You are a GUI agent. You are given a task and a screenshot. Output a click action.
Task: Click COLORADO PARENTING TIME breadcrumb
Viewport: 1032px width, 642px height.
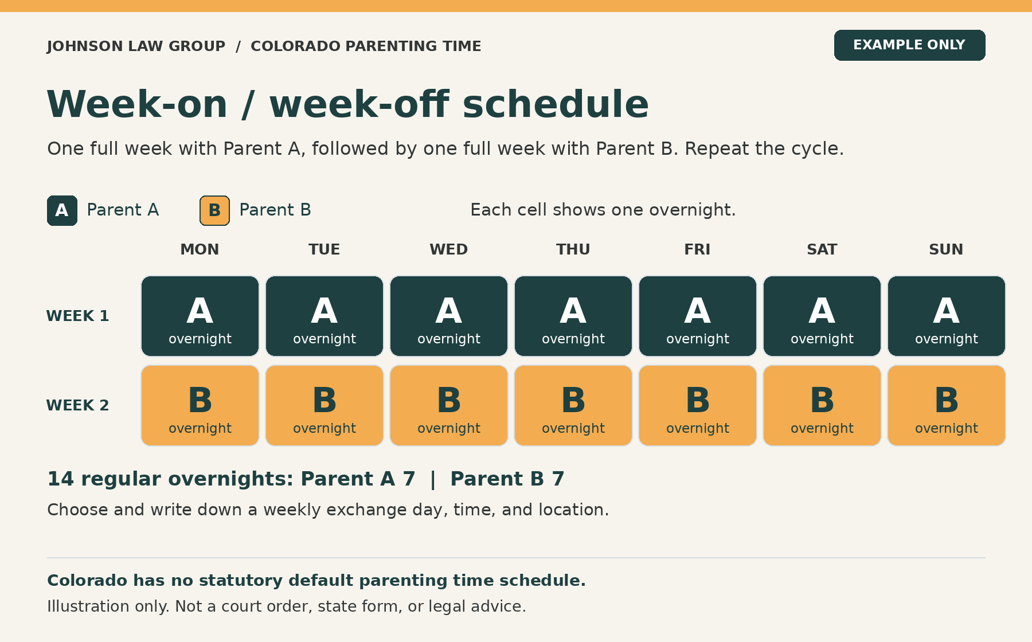366,46
